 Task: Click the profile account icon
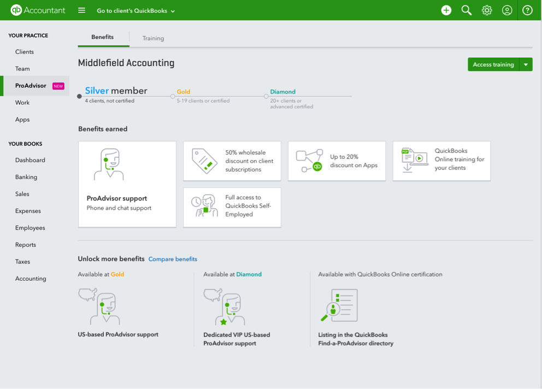click(507, 10)
